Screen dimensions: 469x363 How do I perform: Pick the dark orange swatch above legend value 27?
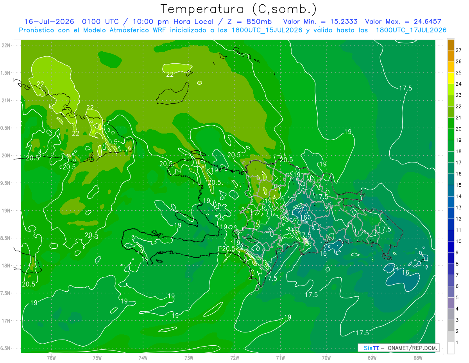coord(451,45)
